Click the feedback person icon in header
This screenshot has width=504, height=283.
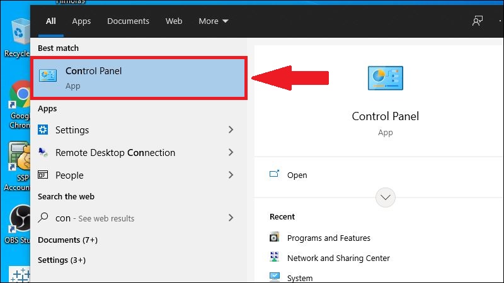point(478,21)
